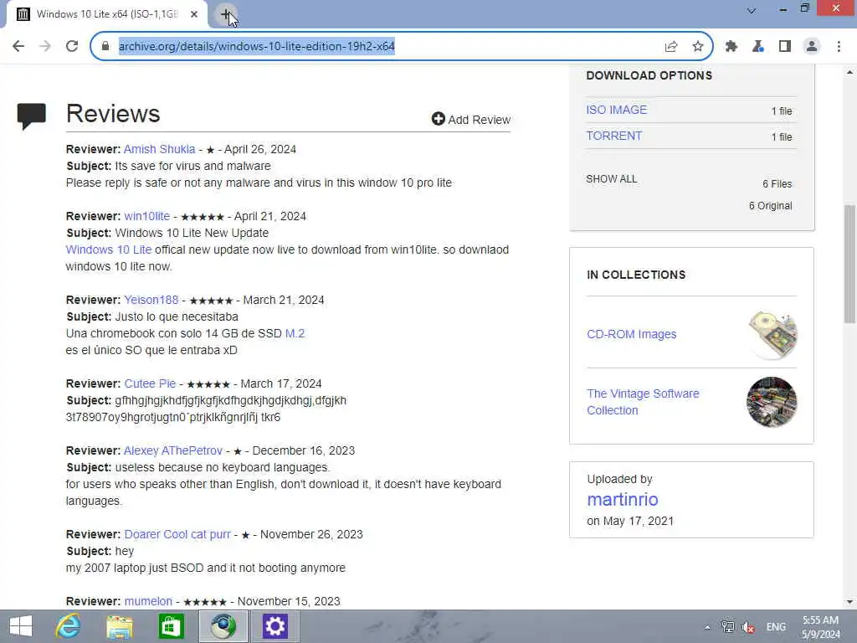857x643 pixels.
Task: Click the scrollbar up arrow
Action: [849, 72]
